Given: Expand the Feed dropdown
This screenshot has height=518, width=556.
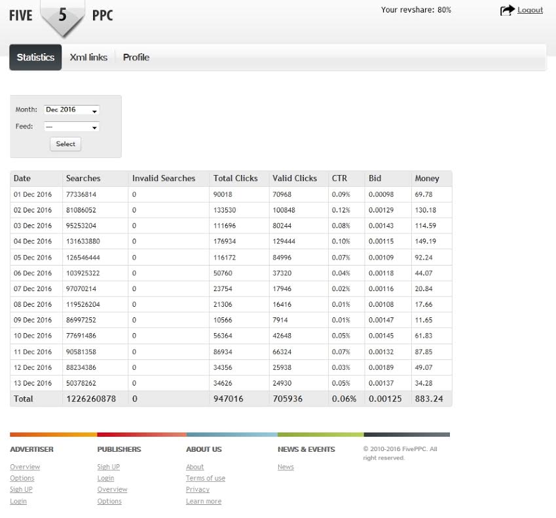Looking at the screenshot, I should tap(71, 127).
